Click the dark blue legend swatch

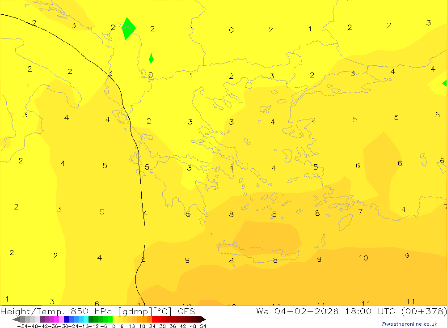pyautogui.click(x=66, y=319)
